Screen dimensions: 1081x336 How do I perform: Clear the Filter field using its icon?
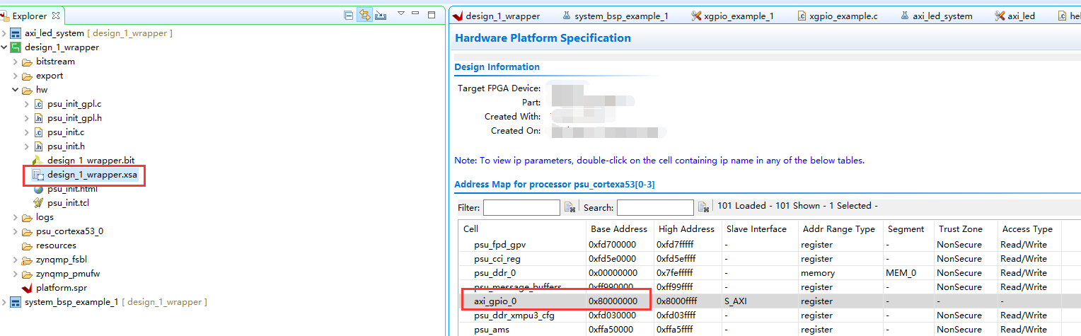click(x=570, y=207)
